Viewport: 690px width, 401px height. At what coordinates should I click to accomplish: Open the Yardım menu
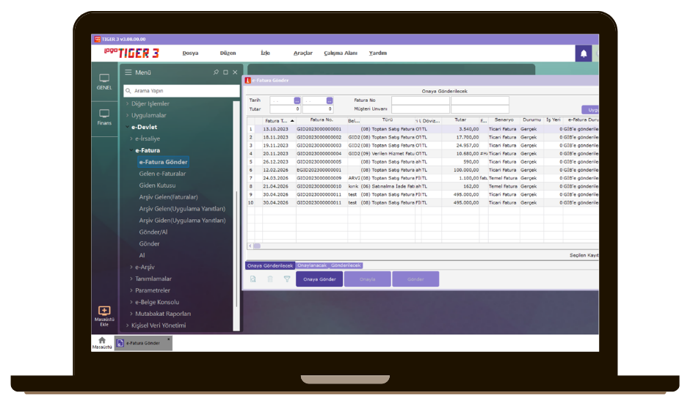[x=377, y=54]
